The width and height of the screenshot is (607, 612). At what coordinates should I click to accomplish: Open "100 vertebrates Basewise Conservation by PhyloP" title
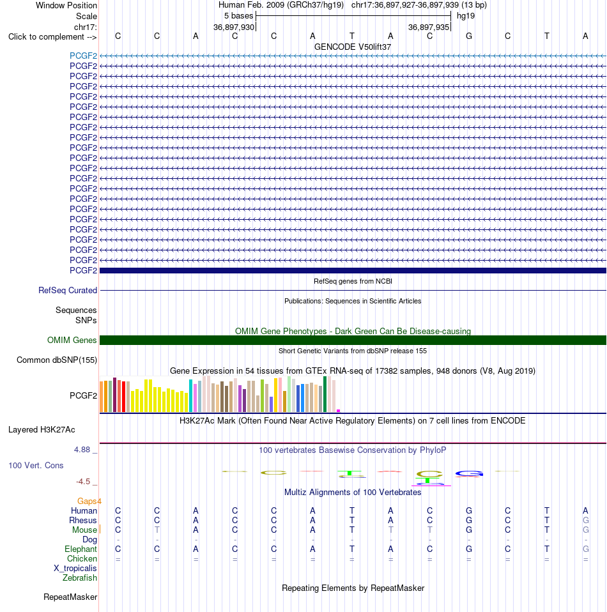point(353,450)
